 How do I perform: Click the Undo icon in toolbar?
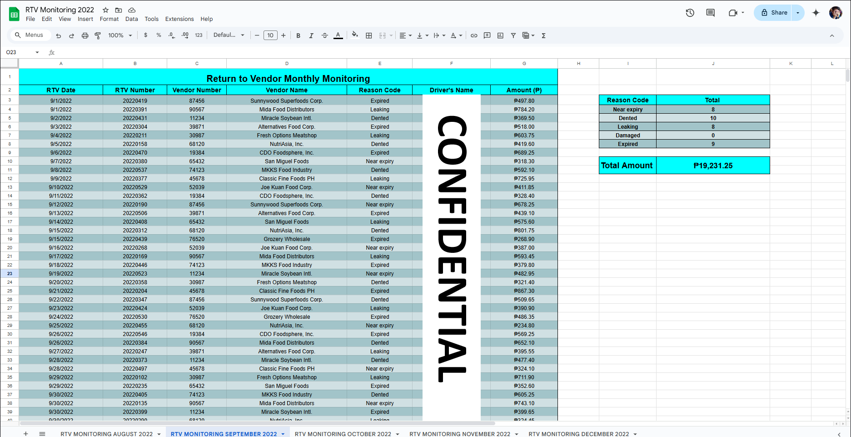tap(58, 35)
